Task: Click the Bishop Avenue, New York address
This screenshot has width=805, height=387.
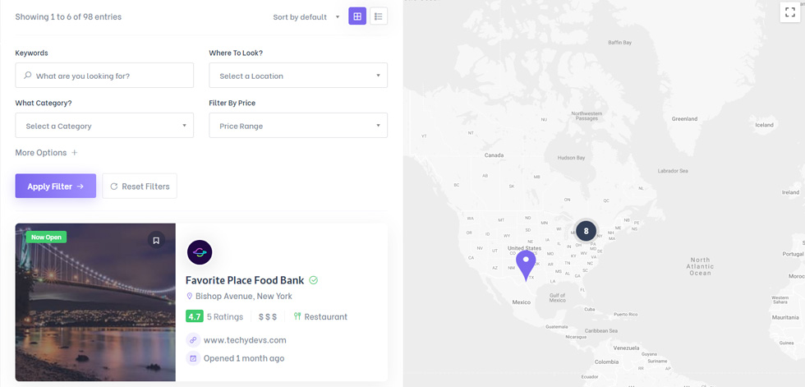Action: coord(244,296)
